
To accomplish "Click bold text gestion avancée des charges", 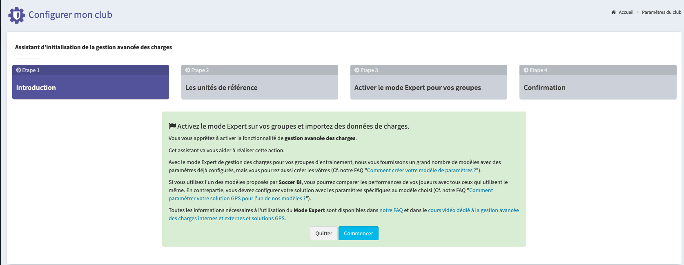I will [x=320, y=138].
